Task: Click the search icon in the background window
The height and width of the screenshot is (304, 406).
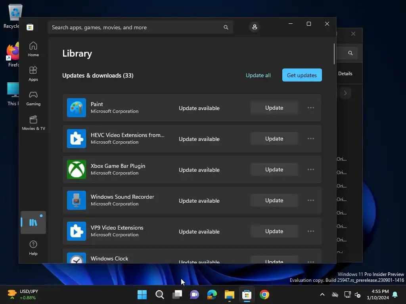Action: [x=350, y=53]
